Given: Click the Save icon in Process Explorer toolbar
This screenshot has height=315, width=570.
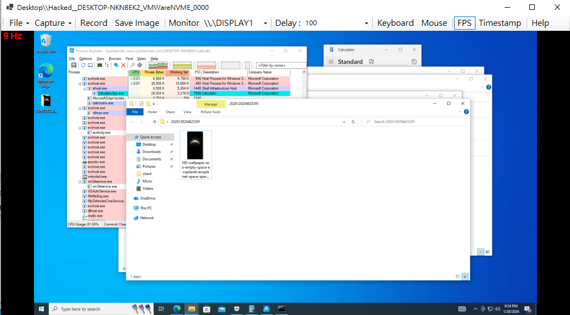Looking at the screenshot, I should [73, 65].
